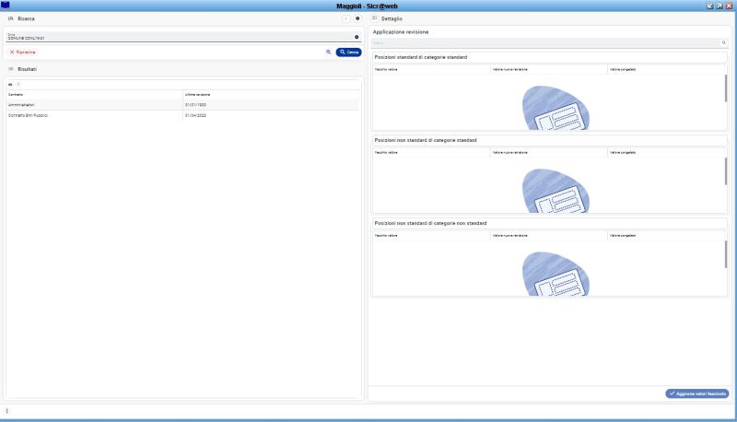Click the magnifier icon left of Cerca
The width and height of the screenshot is (737, 422).
pyautogui.click(x=329, y=53)
